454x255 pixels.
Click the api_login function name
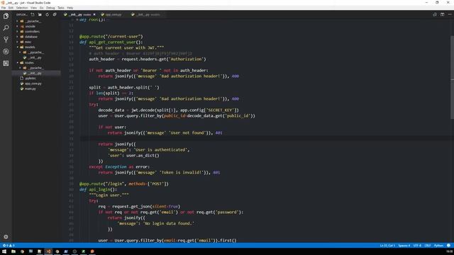(99, 189)
